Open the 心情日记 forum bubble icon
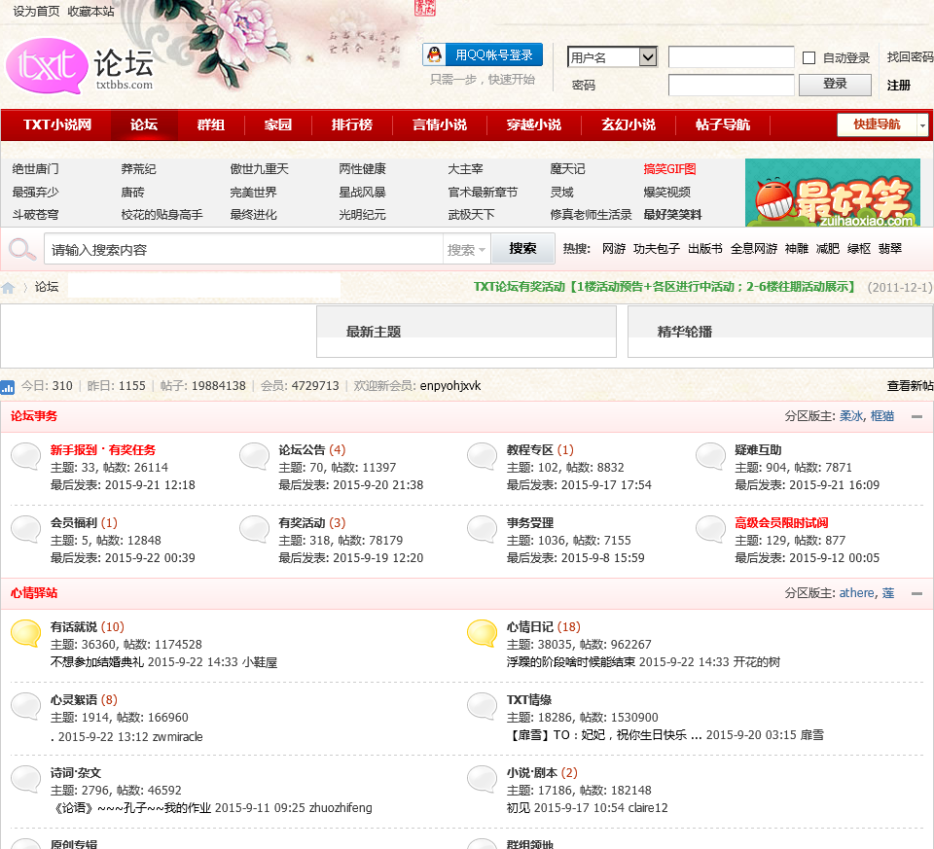Screen dimensions: 934x849 [x=483, y=633]
